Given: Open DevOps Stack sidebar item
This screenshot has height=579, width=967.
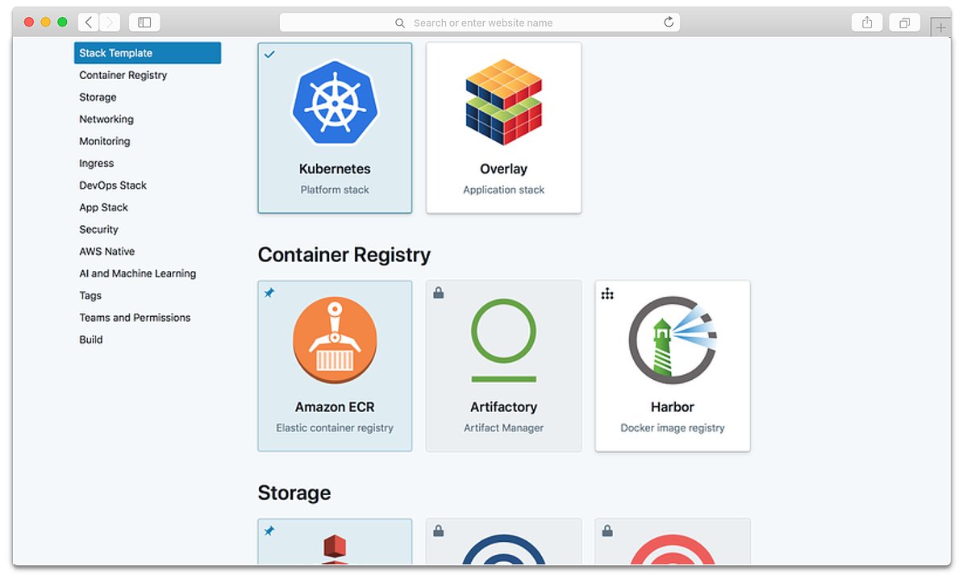Looking at the screenshot, I should pos(113,185).
